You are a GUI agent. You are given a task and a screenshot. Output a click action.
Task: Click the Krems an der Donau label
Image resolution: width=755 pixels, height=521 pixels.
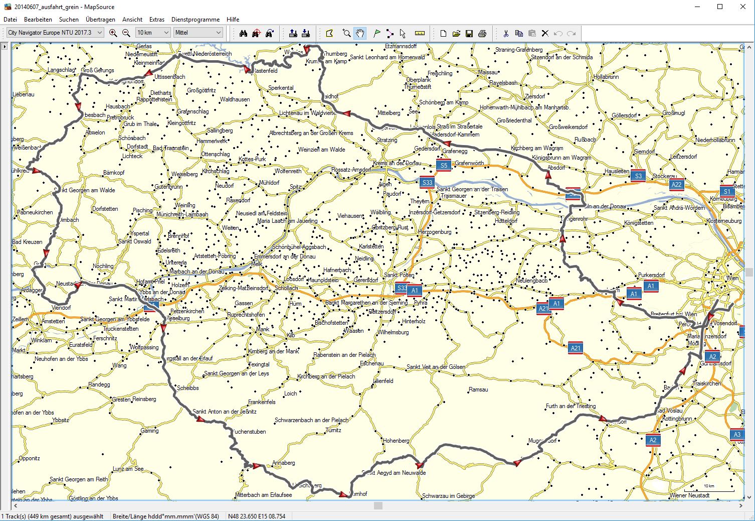tap(397, 164)
